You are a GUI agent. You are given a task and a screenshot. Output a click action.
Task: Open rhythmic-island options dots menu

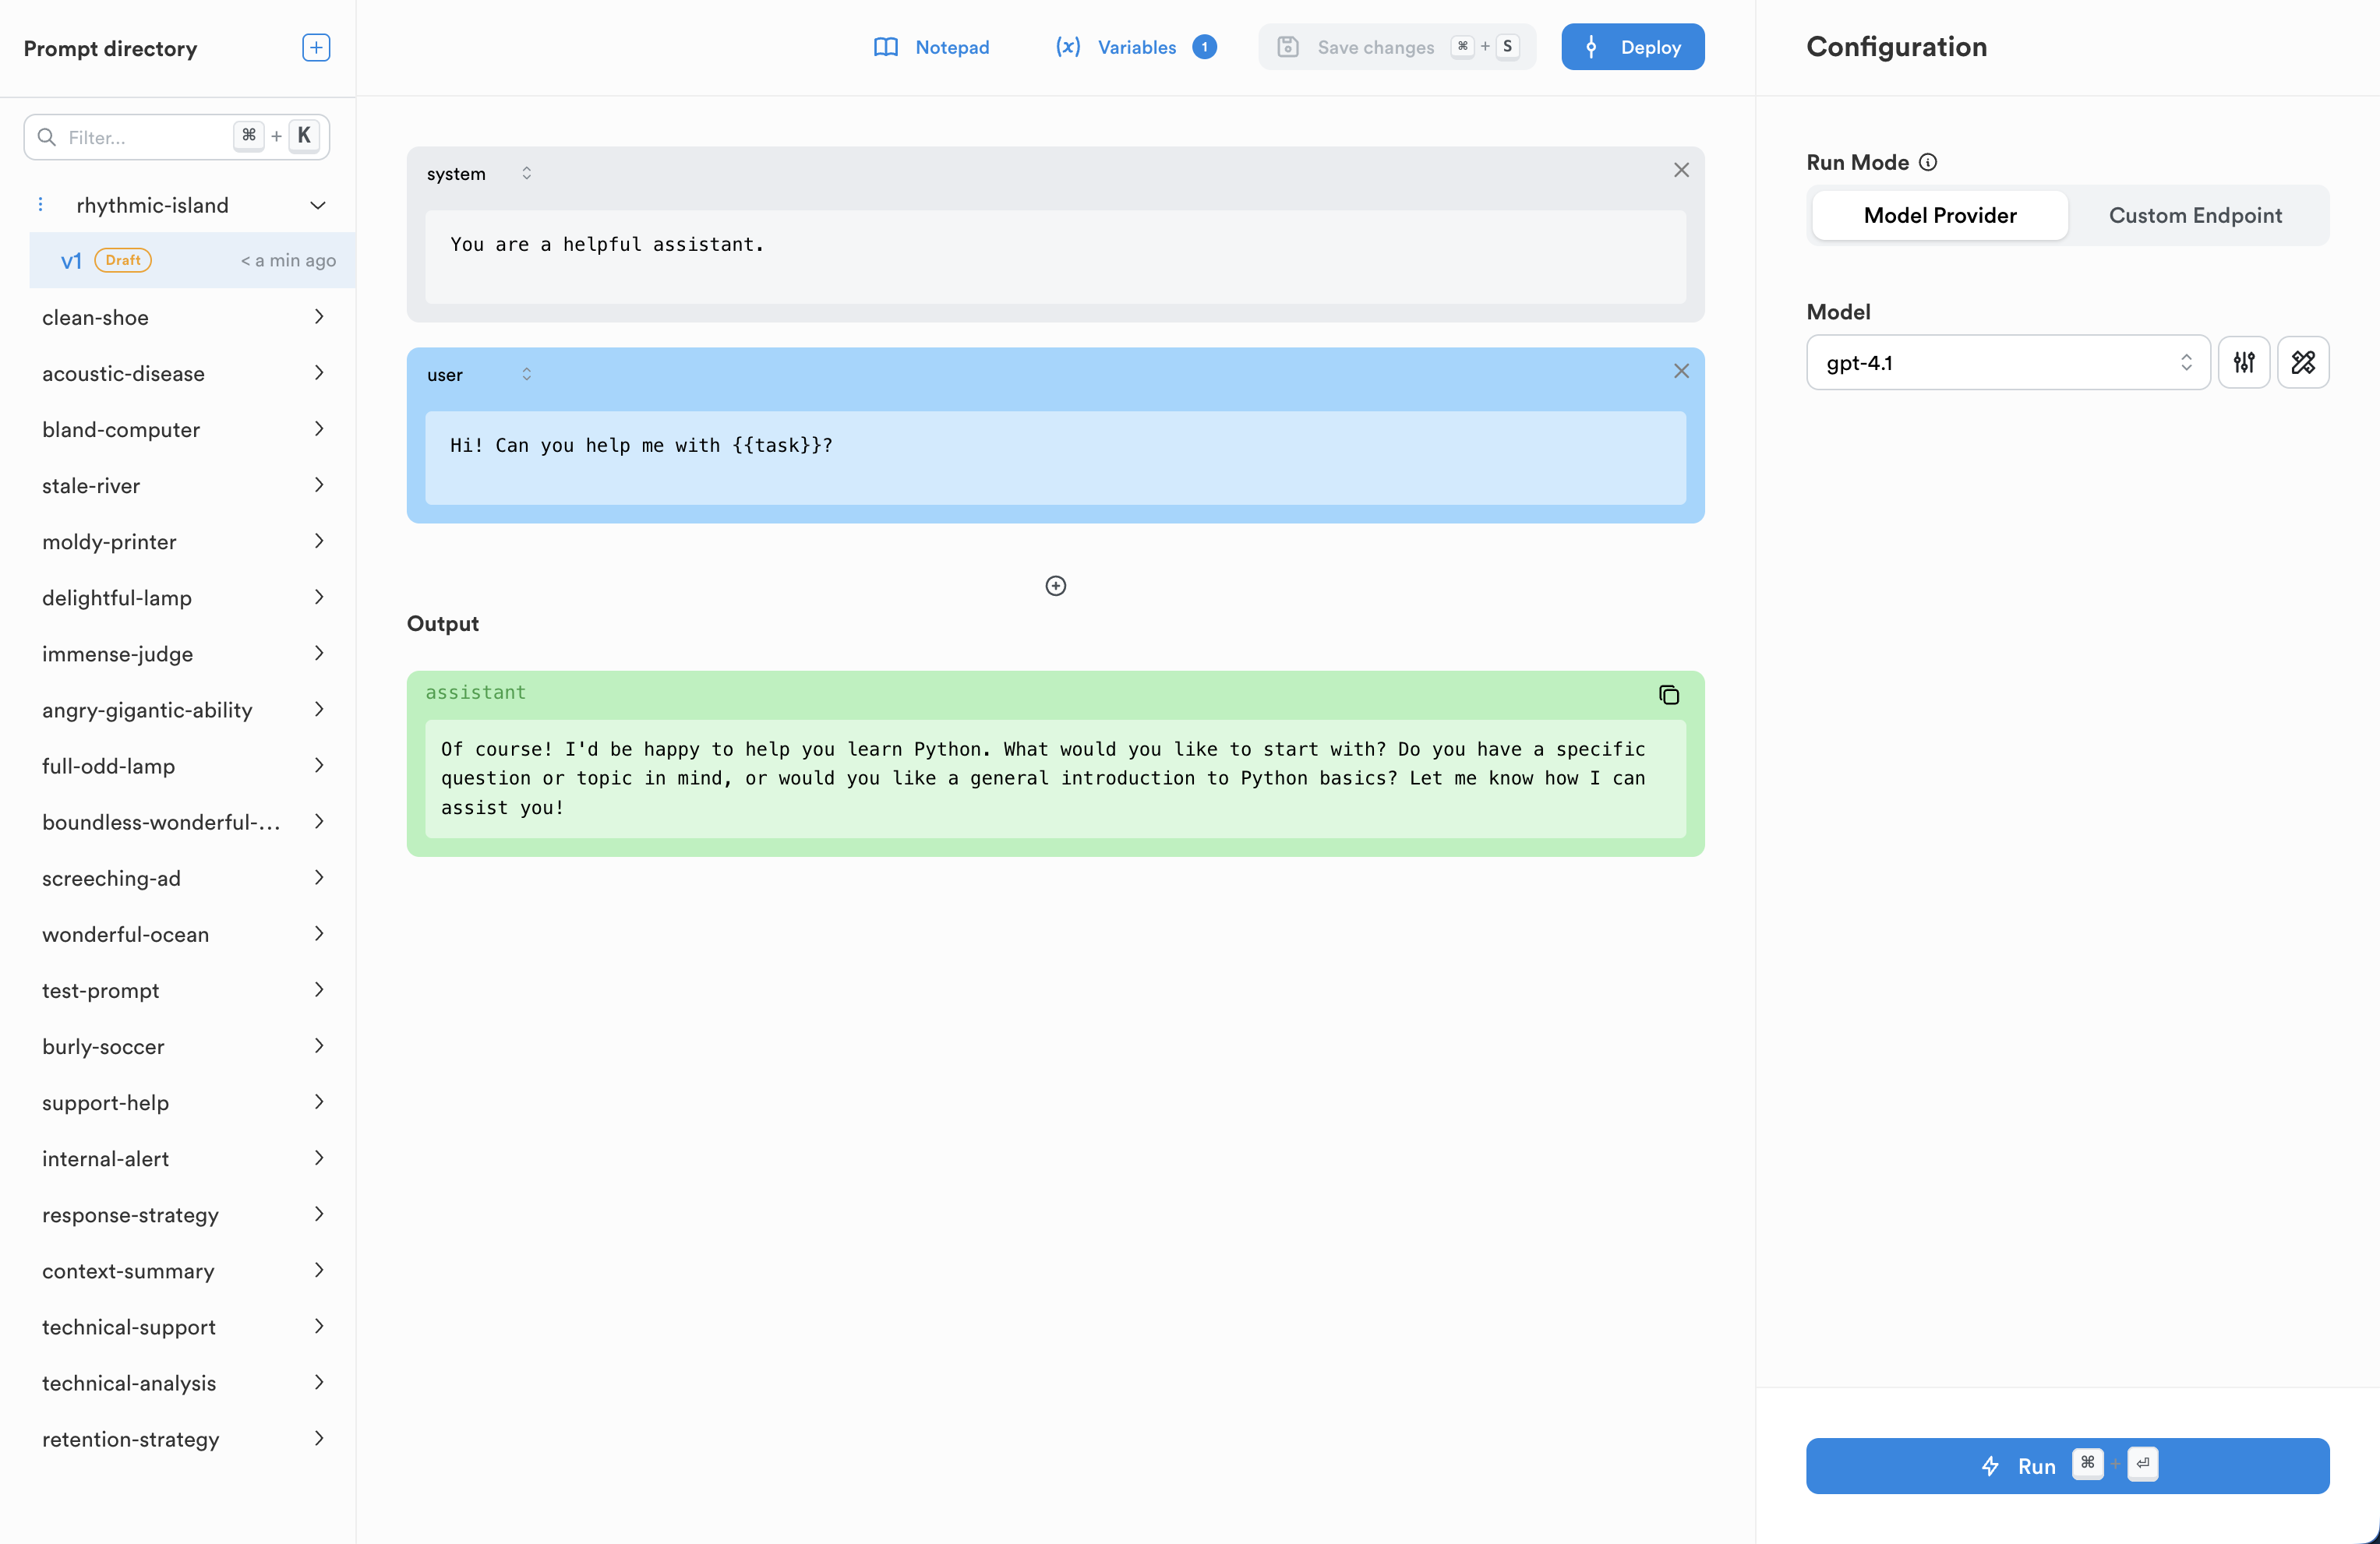tap(40, 205)
